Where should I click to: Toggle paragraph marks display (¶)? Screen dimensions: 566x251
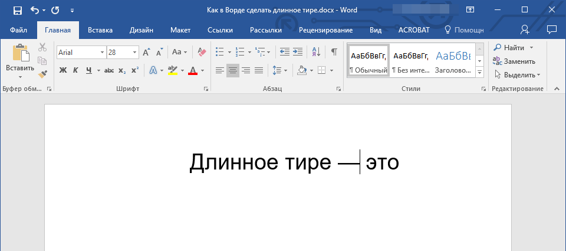click(334, 52)
